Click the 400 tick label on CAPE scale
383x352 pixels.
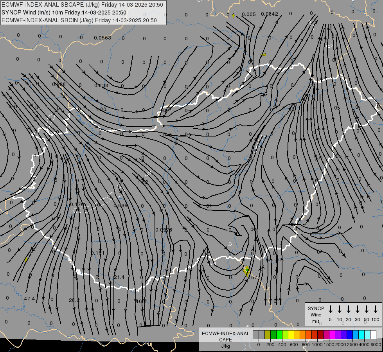(x=282, y=345)
